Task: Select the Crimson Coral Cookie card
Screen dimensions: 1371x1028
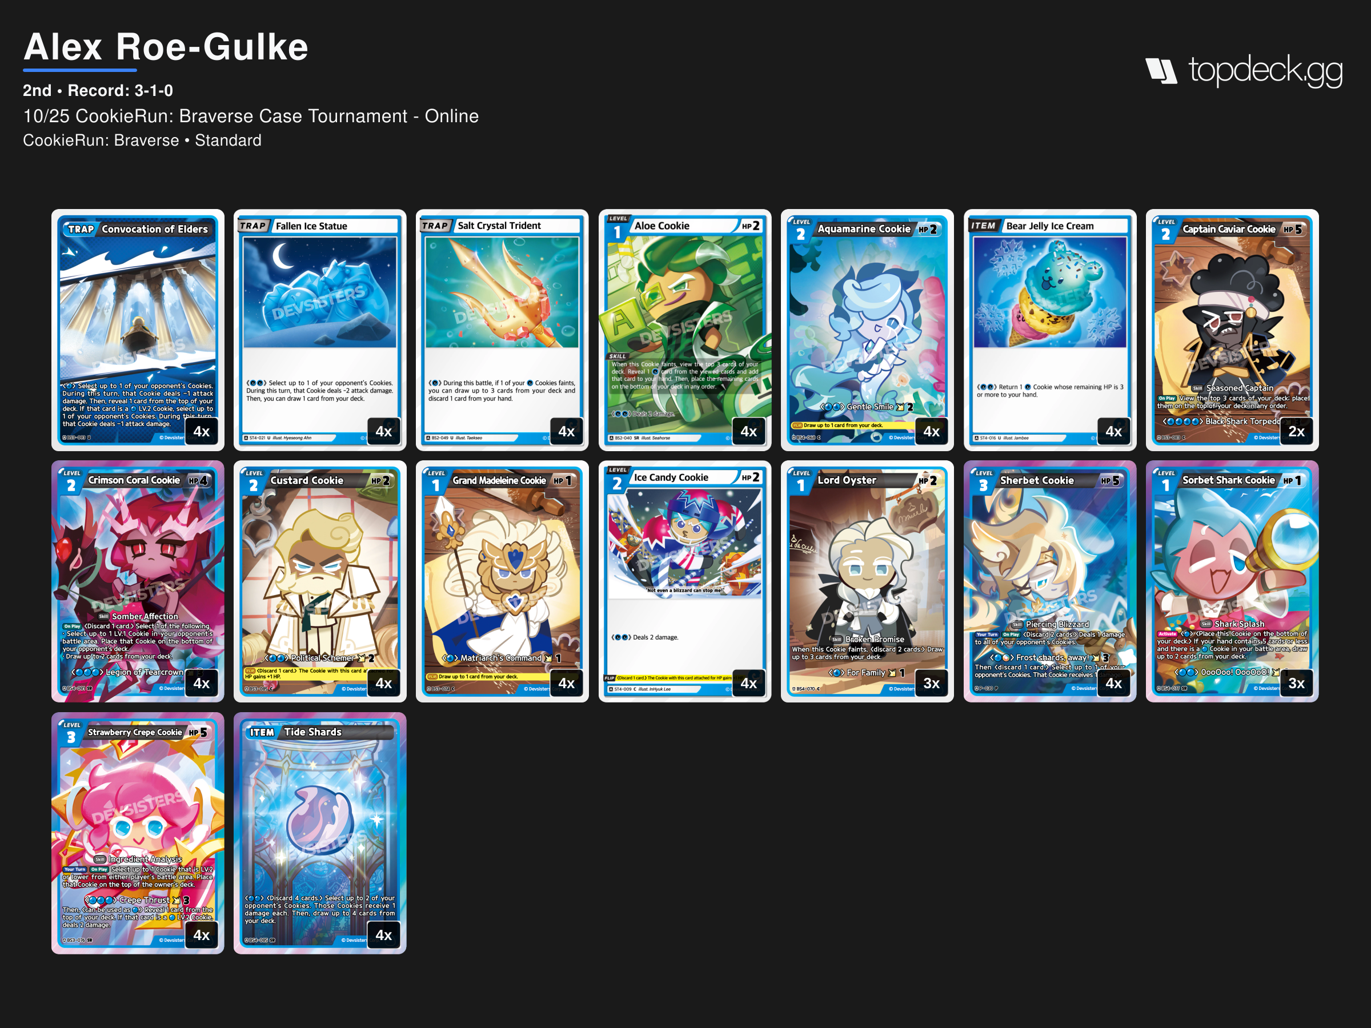Action: click(138, 581)
